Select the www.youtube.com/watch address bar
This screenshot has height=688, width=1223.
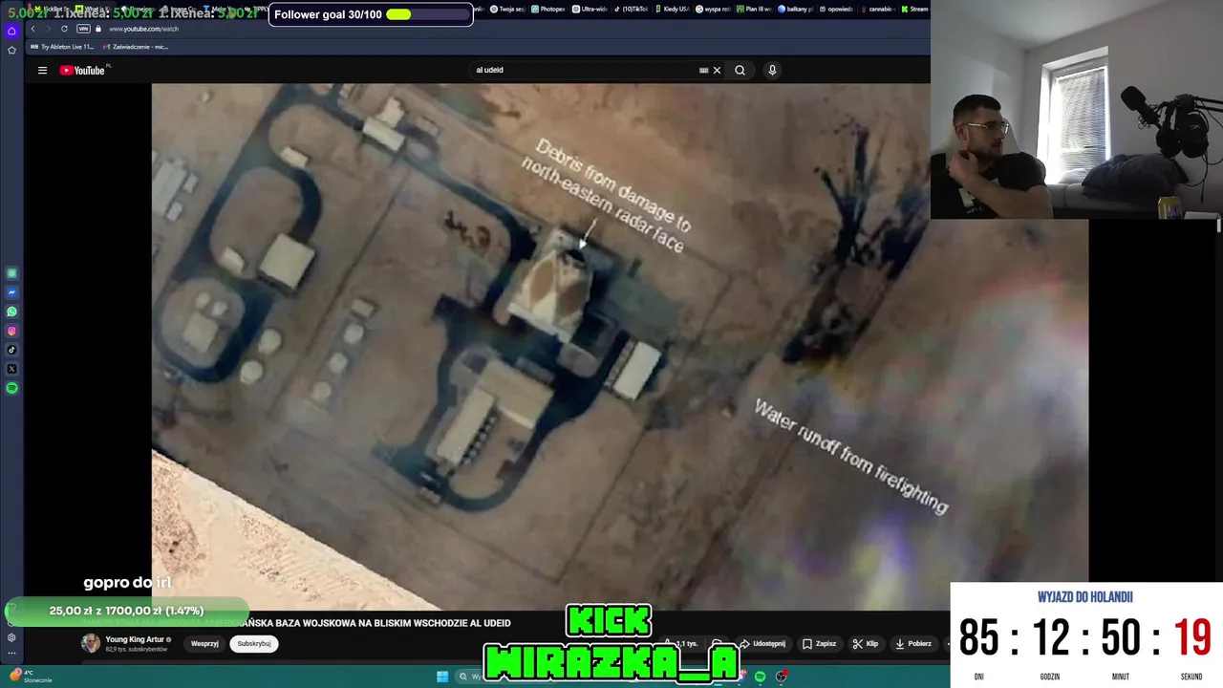(143, 29)
